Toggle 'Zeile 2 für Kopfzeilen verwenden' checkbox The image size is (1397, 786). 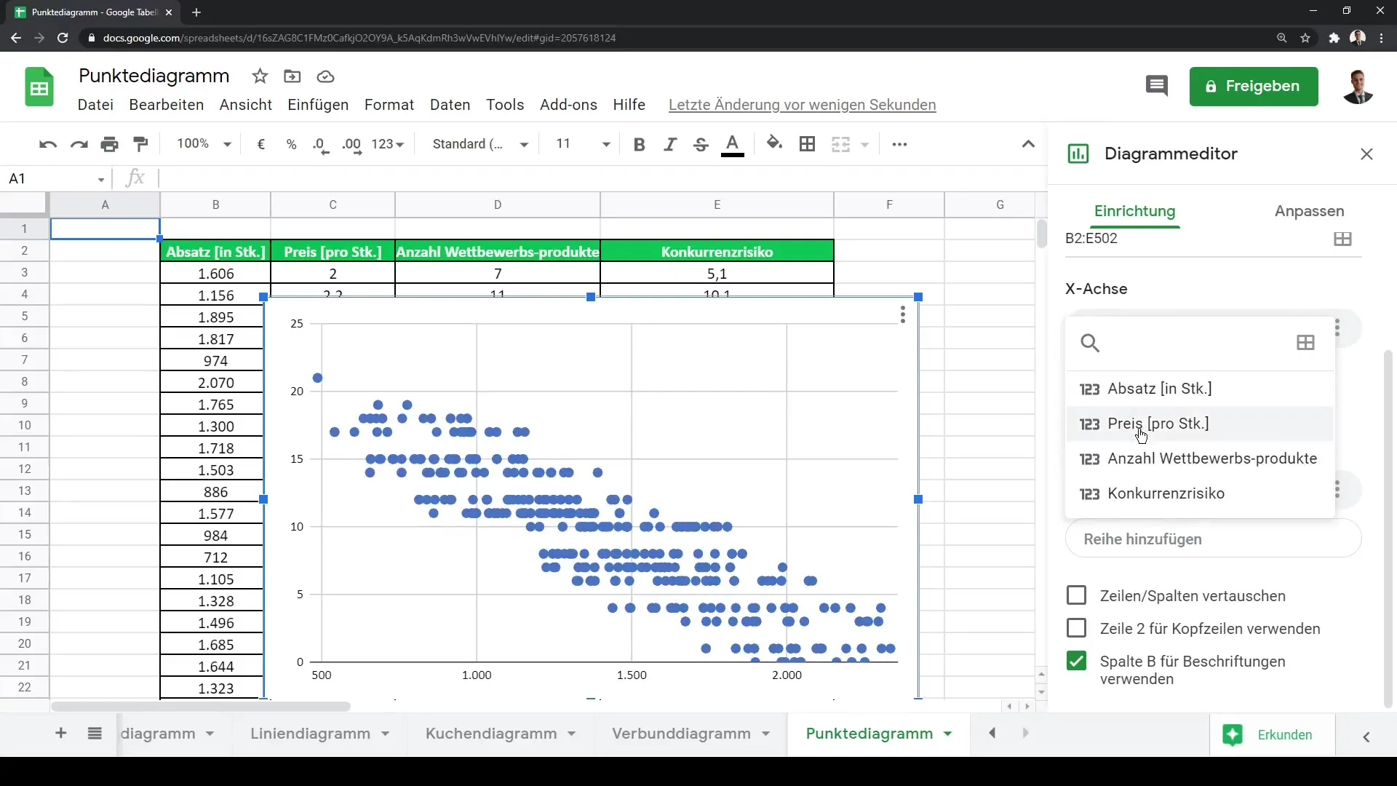[1078, 629]
